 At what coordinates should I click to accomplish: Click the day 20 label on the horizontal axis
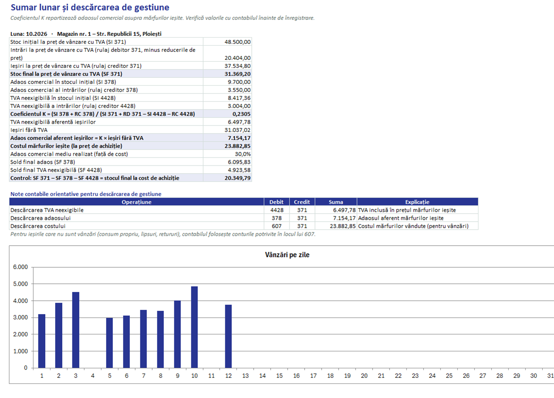[x=364, y=376]
